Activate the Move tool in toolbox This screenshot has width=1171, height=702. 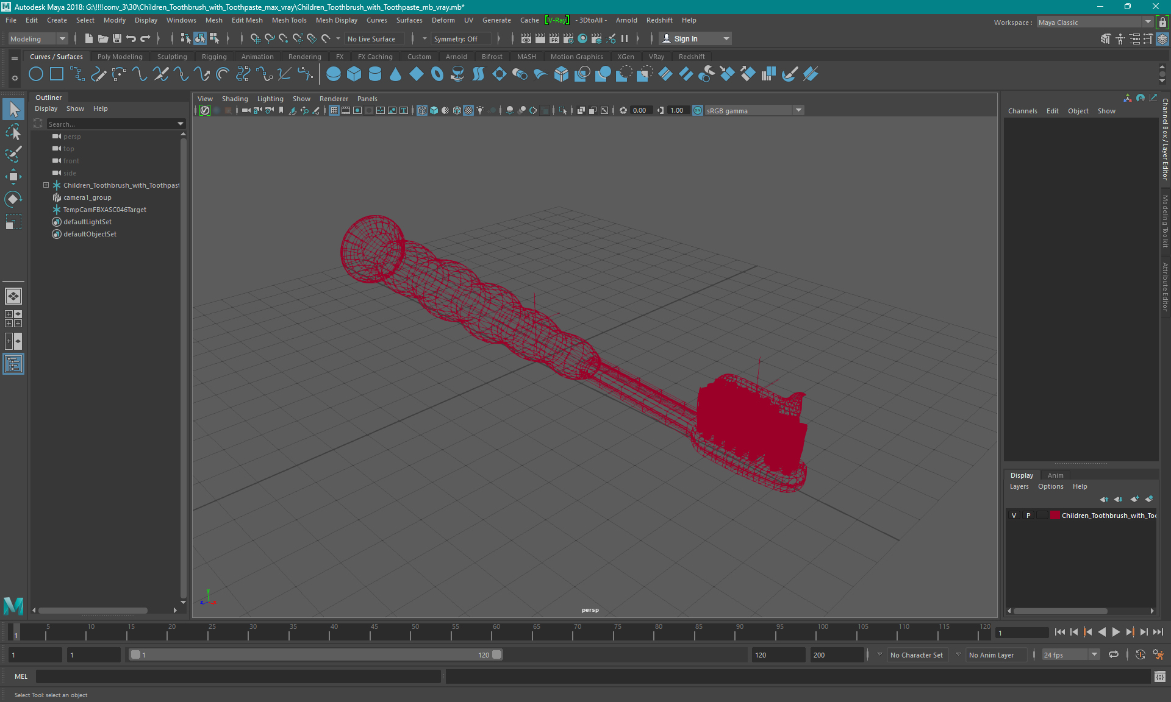13,177
